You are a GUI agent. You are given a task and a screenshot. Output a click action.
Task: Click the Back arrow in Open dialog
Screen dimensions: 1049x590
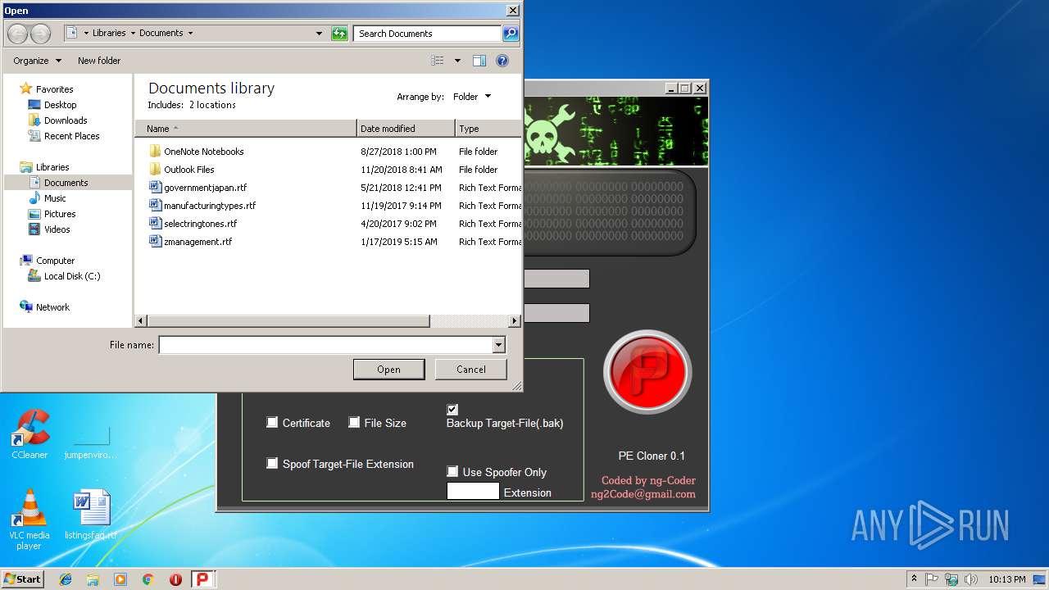point(18,34)
